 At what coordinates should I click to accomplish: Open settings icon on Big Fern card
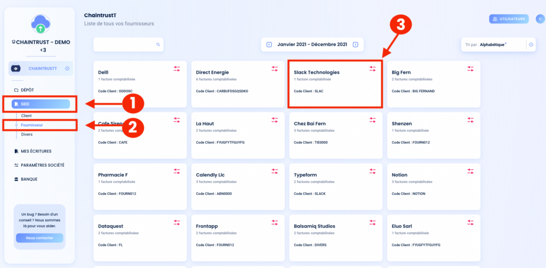coord(470,69)
